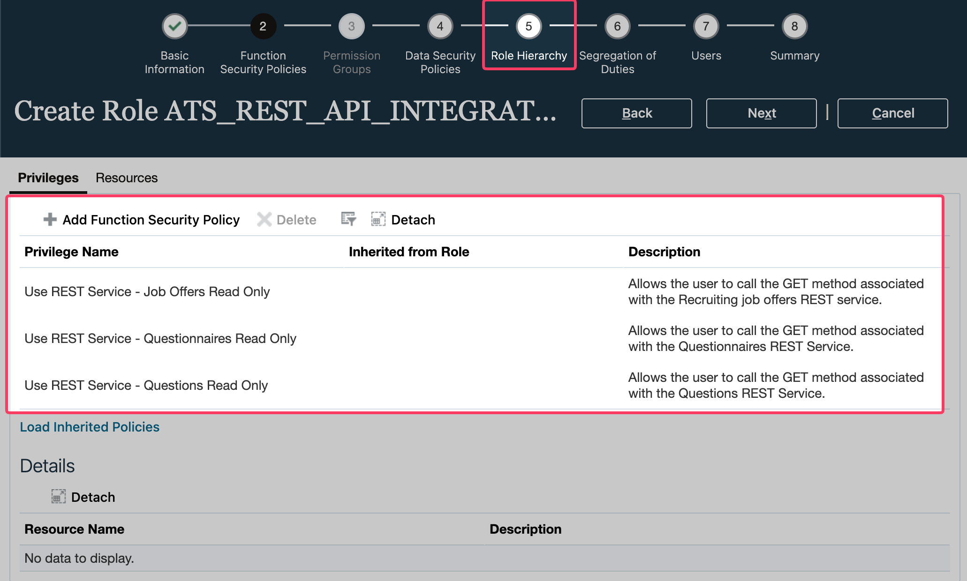This screenshot has width=967, height=581.
Task: Click the Role Hierarchy step label
Action: (529, 56)
